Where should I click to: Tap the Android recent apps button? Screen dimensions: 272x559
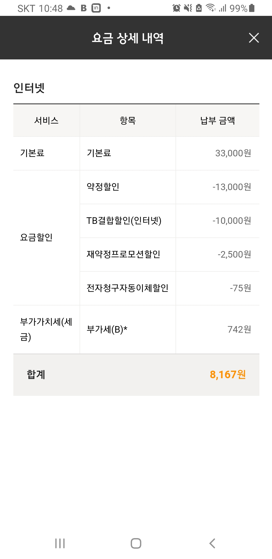click(x=60, y=543)
